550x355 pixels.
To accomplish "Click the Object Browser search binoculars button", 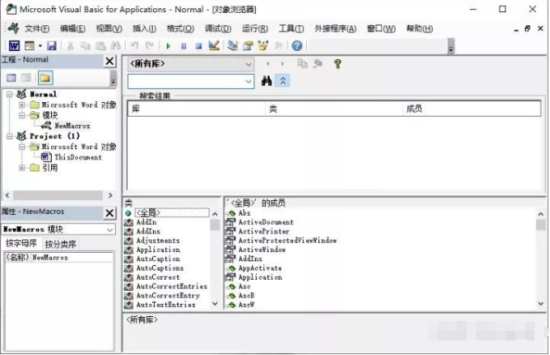I will click(x=266, y=81).
